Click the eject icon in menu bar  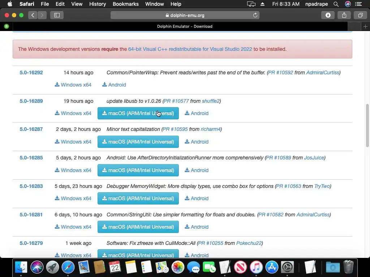(262, 4)
